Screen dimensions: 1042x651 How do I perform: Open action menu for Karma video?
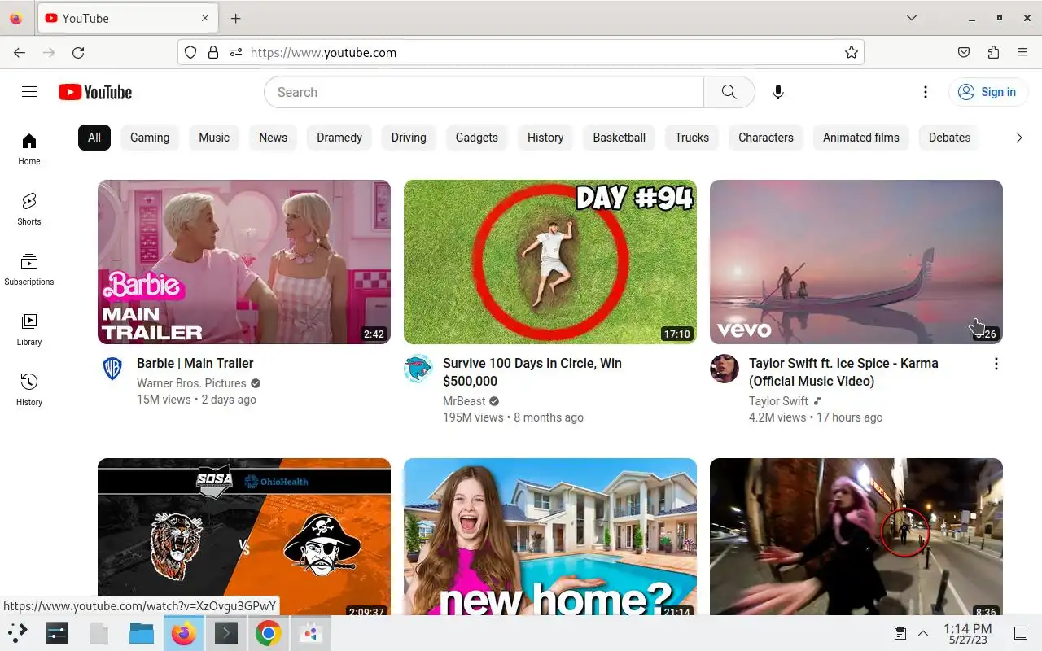[996, 364]
